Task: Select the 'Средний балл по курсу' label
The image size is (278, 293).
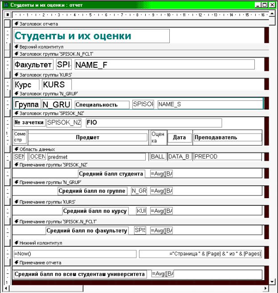Action: 95,211
